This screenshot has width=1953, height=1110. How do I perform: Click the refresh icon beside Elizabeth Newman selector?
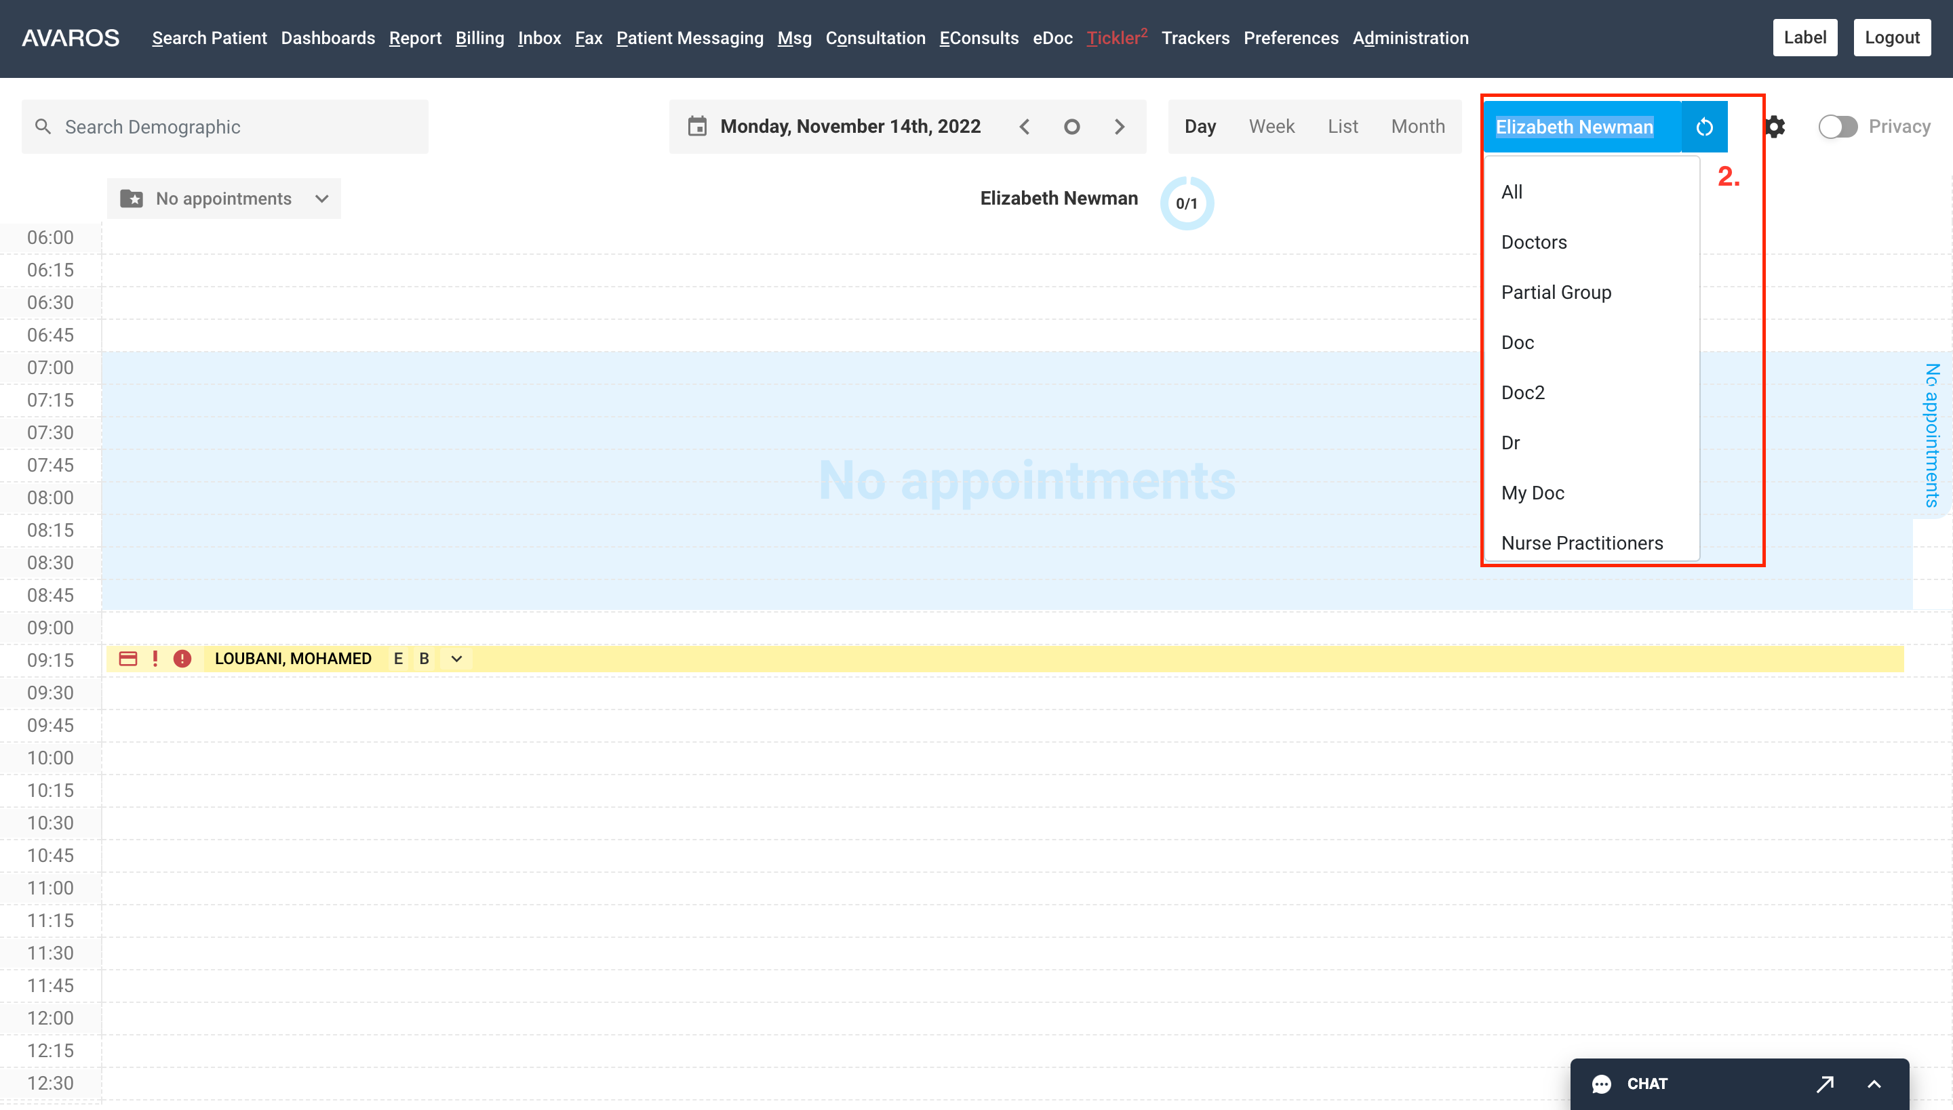[x=1705, y=127]
